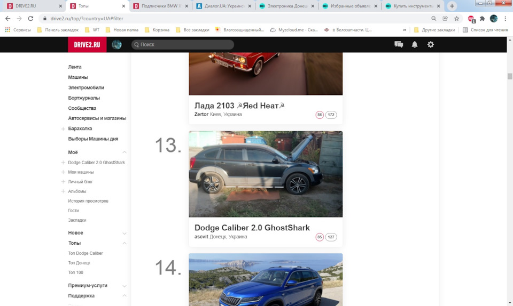Switch to the Подписчики BMW tab
The image size is (513, 306).
tap(161, 6)
